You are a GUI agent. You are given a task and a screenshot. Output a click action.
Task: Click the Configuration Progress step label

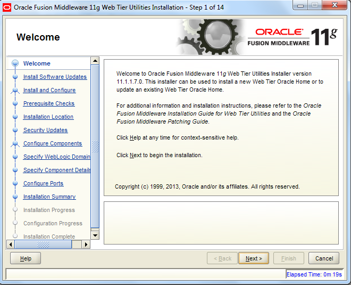coord(53,223)
